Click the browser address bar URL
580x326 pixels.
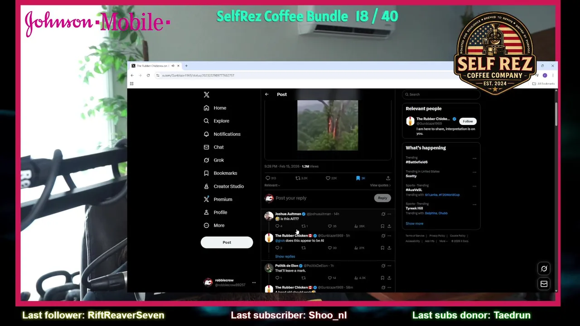pyautogui.click(x=198, y=75)
